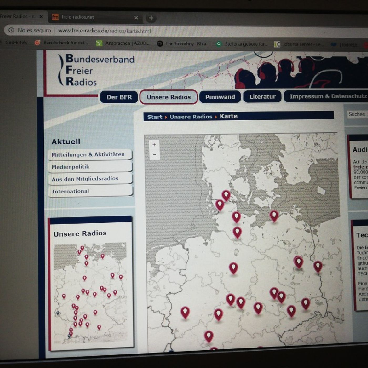Viewport: 368px width, 368px height.
Task: Open Impressum & Datenschutz menu
Action: coord(326,96)
